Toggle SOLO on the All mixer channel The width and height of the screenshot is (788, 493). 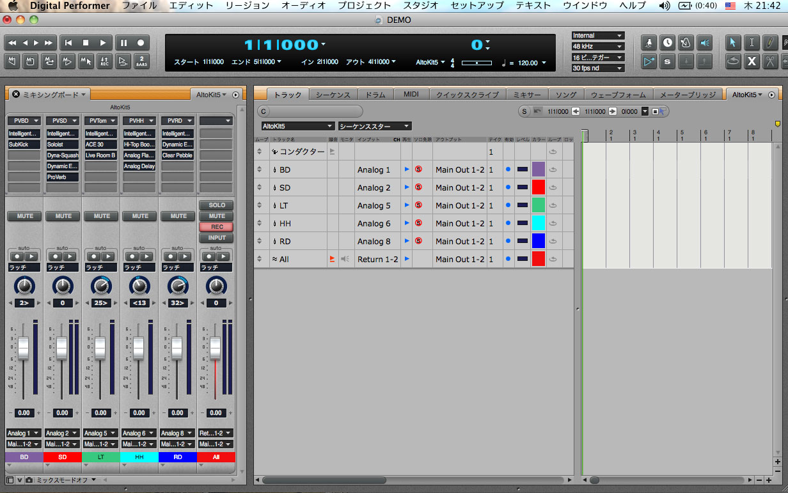pyautogui.click(x=217, y=205)
